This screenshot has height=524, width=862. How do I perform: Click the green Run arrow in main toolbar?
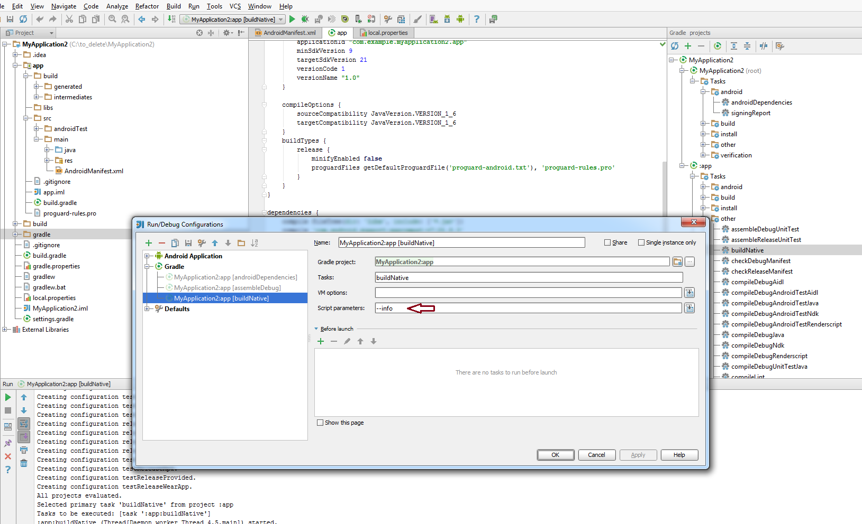tap(292, 19)
